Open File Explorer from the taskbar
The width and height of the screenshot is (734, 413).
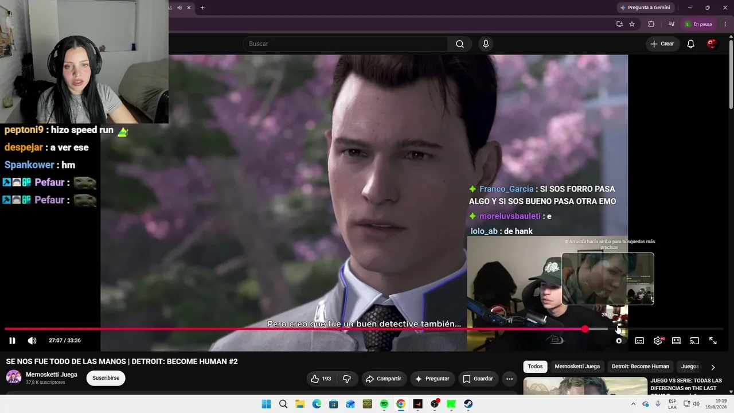(x=300, y=404)
